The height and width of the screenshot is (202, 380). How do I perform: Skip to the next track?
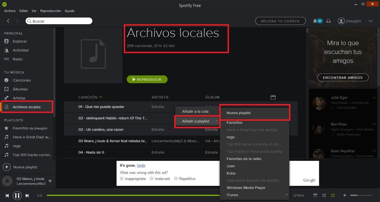(27, 195)
